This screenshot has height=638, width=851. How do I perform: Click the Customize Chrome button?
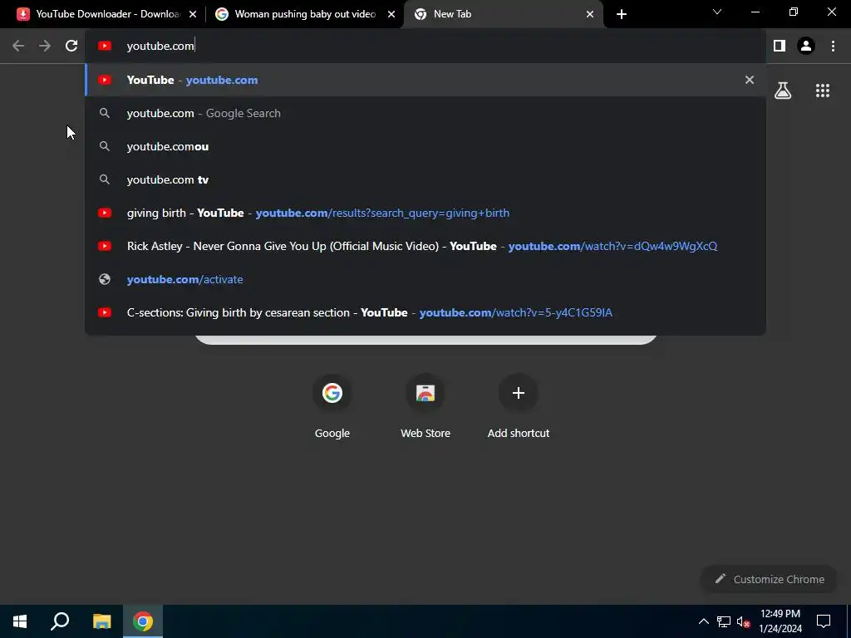pos(770,579)
